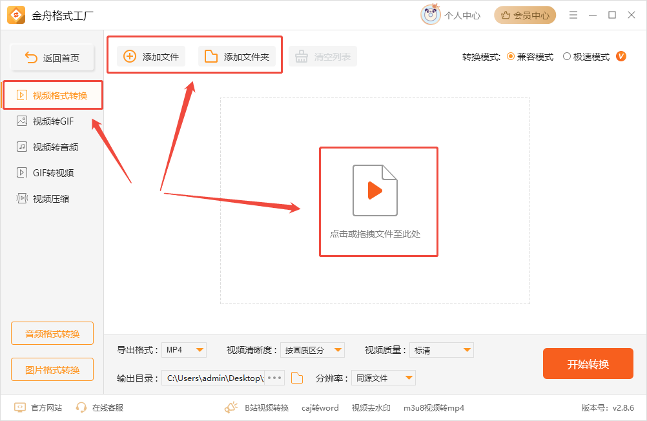Open 在线客服 support link
Viewport: 647px width, 421px height.
pos(99,408)
